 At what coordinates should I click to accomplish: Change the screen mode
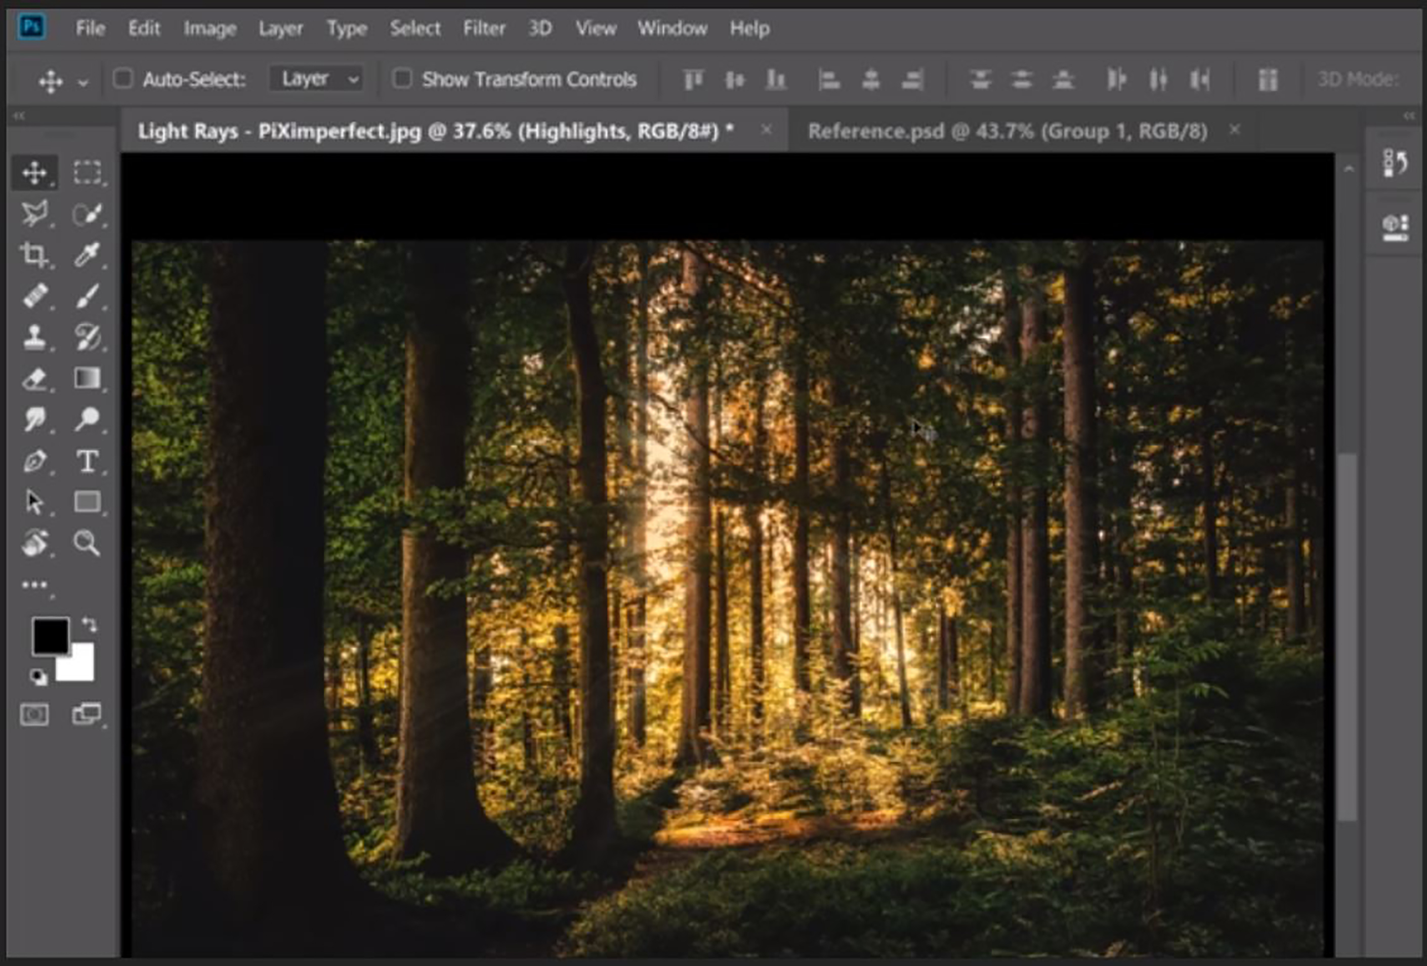pos(87,715)
